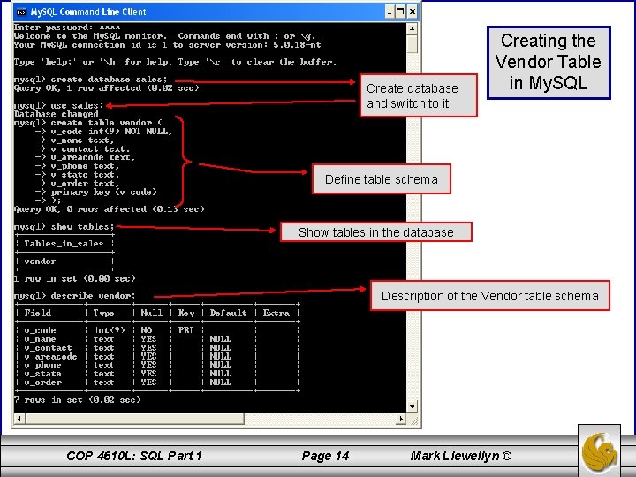Click the vertical scrollbar thumb

412,44
